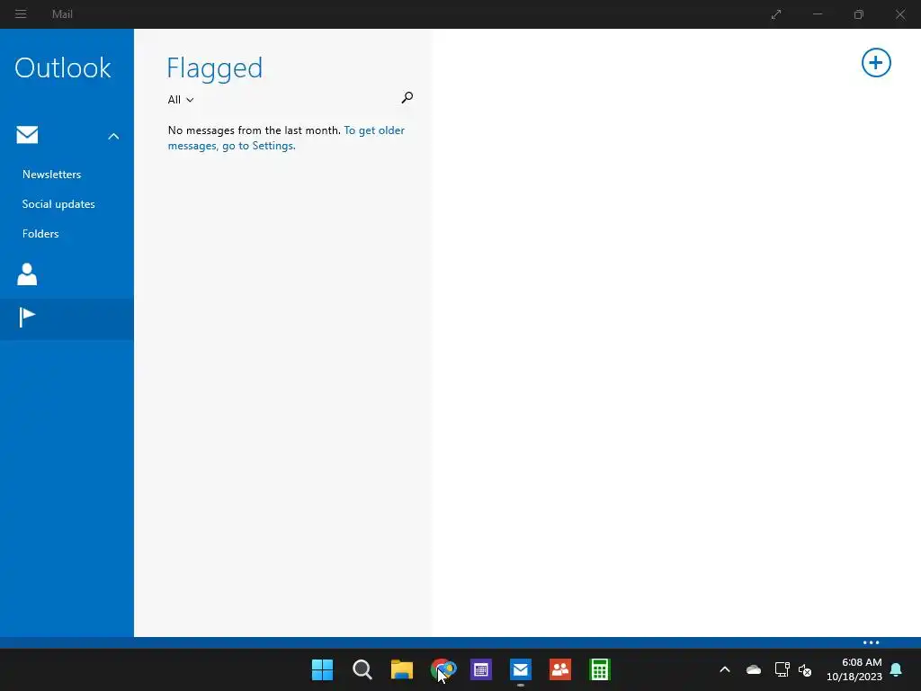
Task: Search messages with magnifier icon
Action: tap(407, 97)
